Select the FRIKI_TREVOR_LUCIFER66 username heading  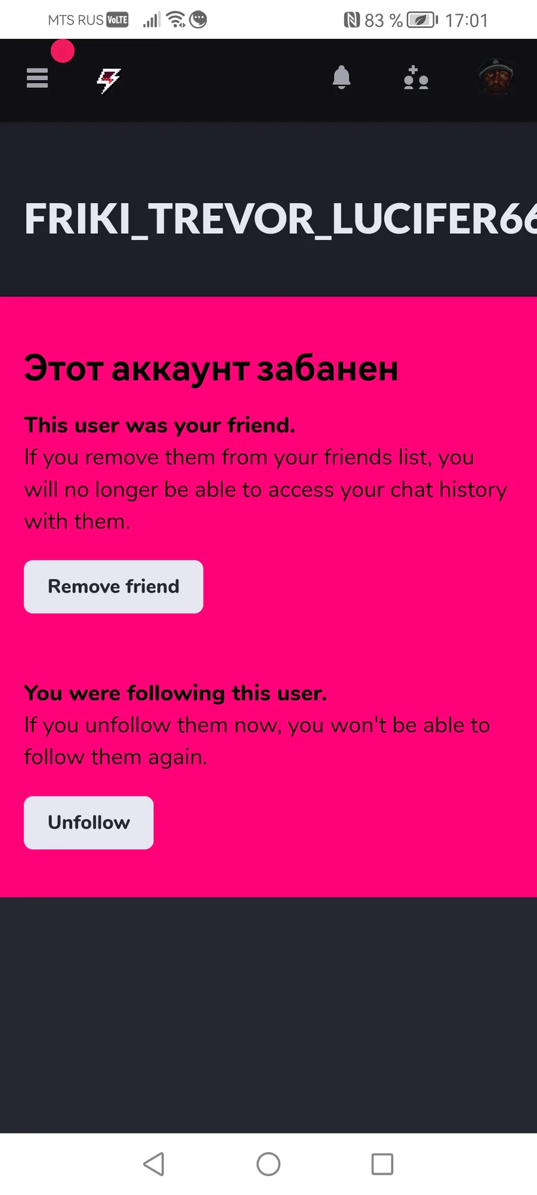(x=280, y=219)
